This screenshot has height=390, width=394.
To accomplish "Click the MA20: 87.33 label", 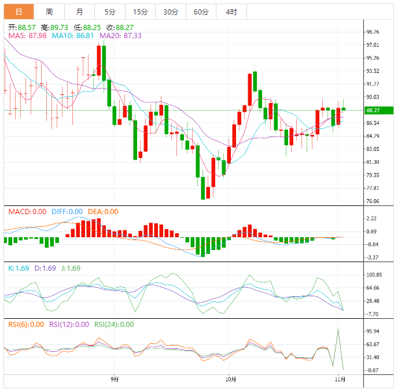I will tap(120, 36).
